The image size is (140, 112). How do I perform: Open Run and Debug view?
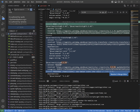pyautogui.click(x=3, y=24)
